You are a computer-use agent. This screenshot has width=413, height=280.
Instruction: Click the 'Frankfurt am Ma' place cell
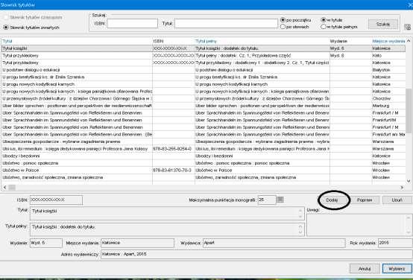click(388, 135)
